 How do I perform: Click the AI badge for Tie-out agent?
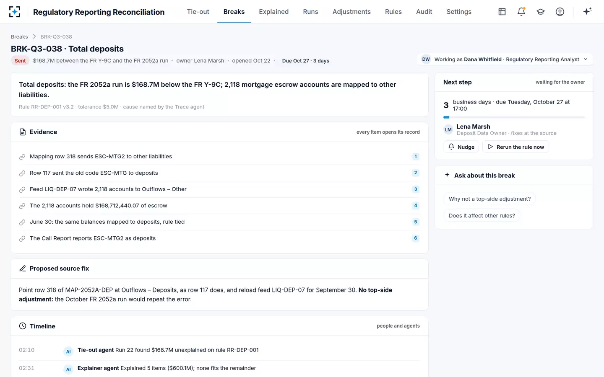(68, 351)
